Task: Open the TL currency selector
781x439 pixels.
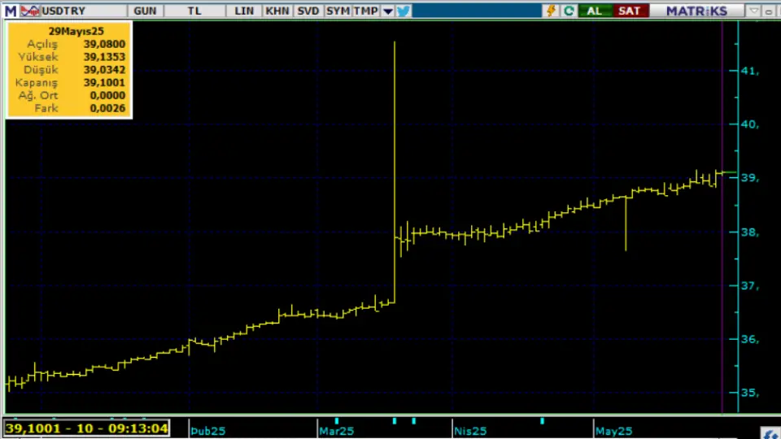Action: pos(194,11)
